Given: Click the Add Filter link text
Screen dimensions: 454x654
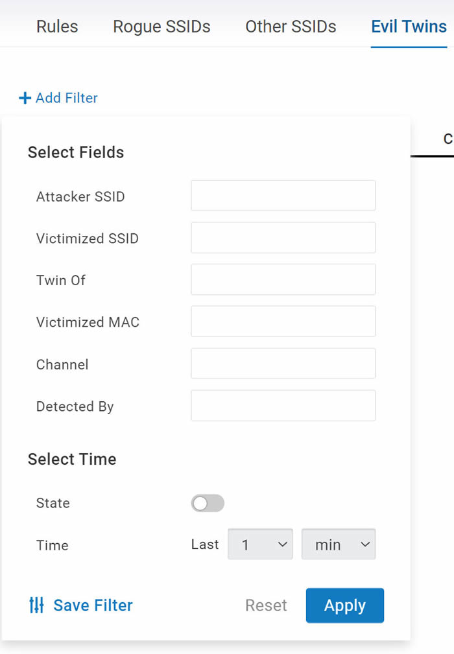Looking at the screenshot, I should pyautogui.click(x=67, y=98).
